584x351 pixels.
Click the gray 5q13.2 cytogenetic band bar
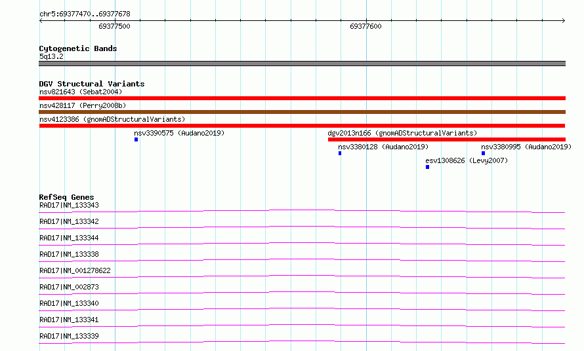tap(302, 64)
